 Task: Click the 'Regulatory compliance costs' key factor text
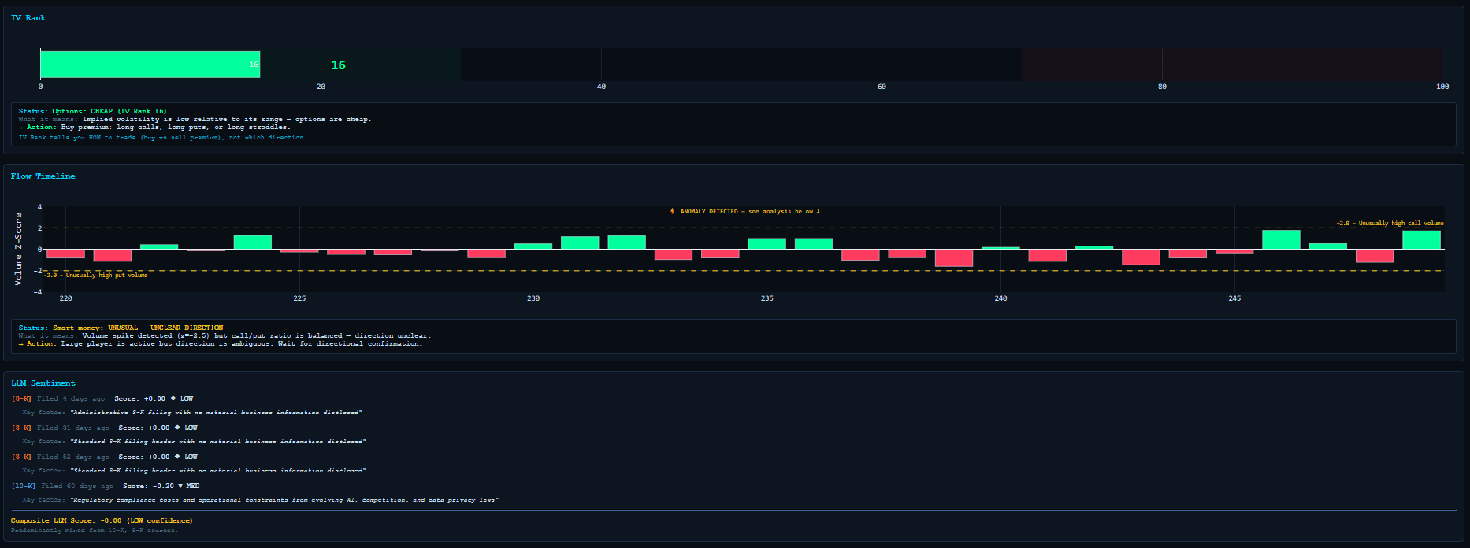tap(284, 500)
